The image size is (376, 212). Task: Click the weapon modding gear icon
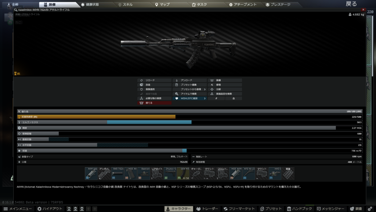(141, 85)
